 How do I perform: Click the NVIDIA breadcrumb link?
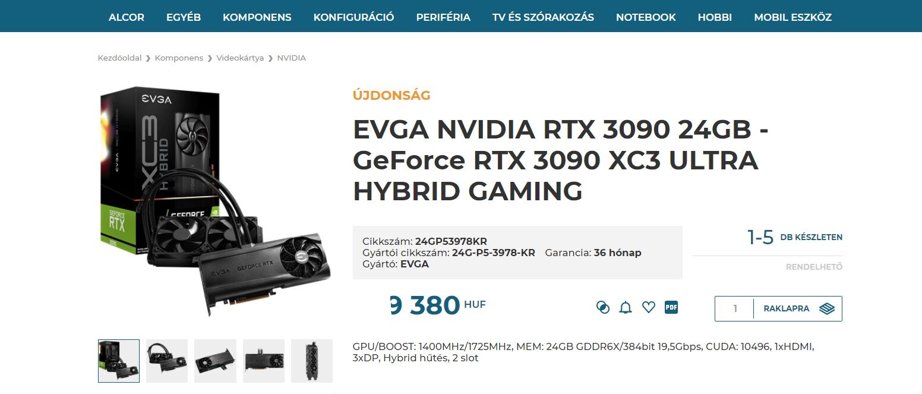click(x=292, y=58)
